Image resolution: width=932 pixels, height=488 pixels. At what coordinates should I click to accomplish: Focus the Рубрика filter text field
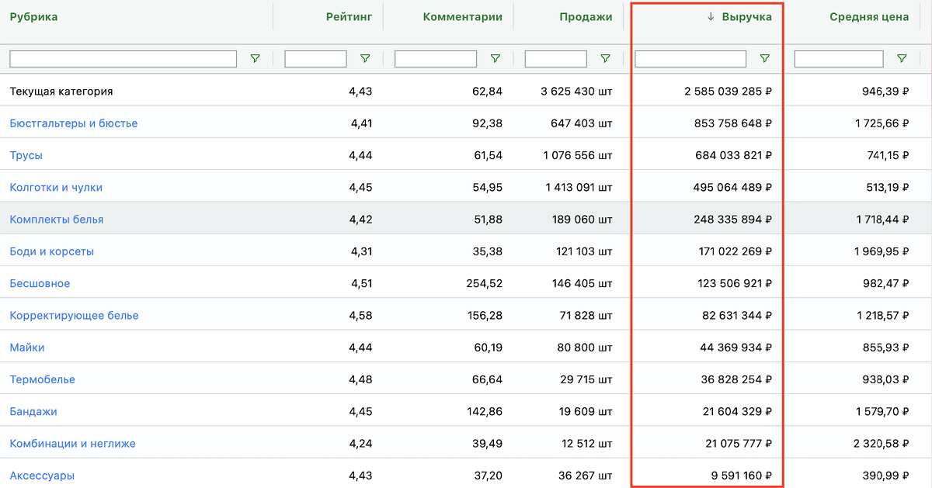click(x=123, y=59)
